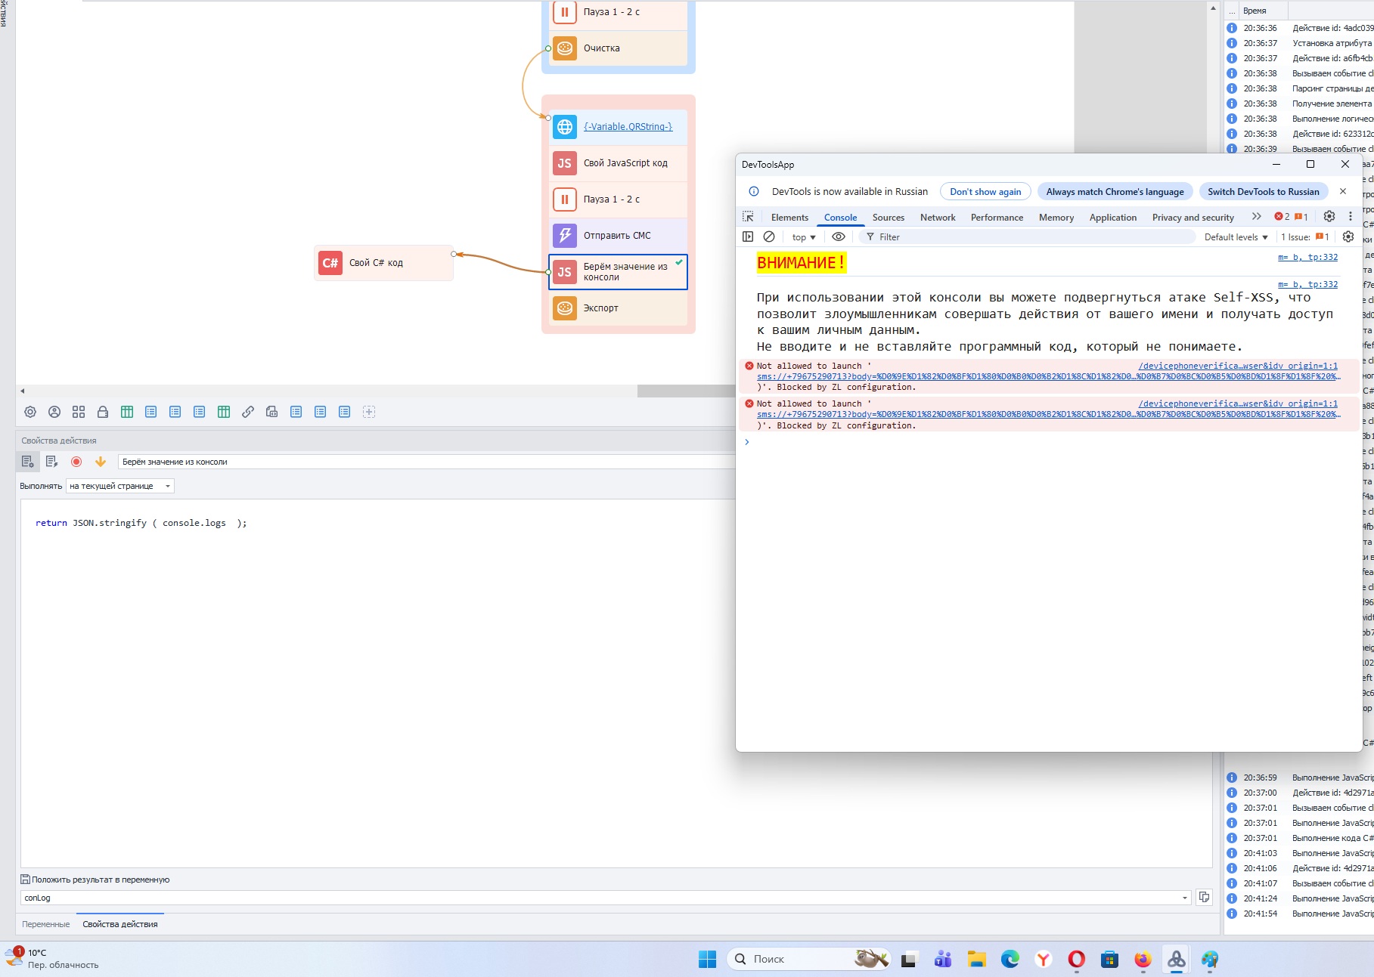Toggle the DevTools console sidebar

(748, 237)
